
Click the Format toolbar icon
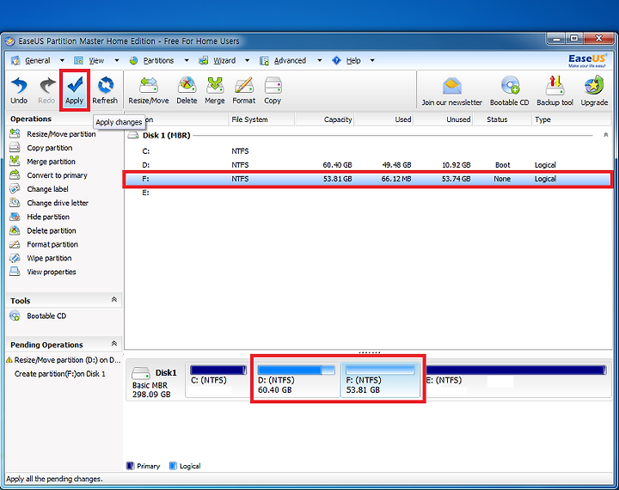tap(244, 90)
